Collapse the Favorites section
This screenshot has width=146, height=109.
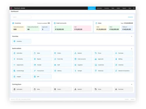(131, 36)
